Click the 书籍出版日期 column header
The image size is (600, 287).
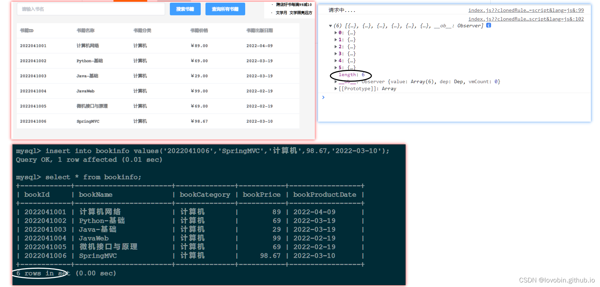[260, 30]
